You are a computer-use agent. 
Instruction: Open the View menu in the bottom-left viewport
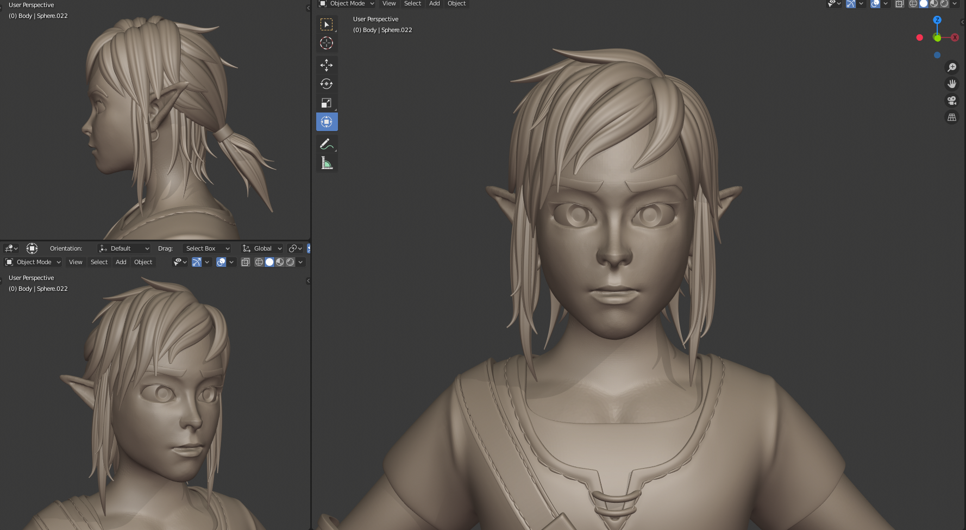click(76, 262)
